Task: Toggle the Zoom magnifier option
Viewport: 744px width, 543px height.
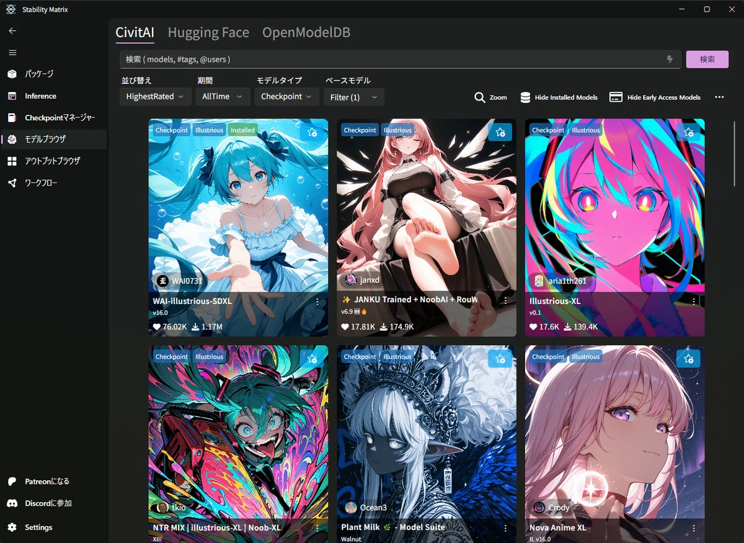Action: tap(490, 97)
